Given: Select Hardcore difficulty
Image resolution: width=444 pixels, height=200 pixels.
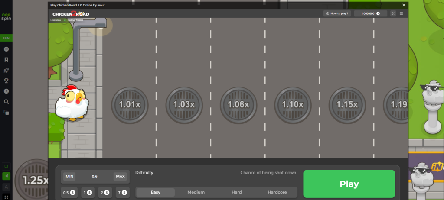Looking at the screenshot, I should (x=277, y=192).
